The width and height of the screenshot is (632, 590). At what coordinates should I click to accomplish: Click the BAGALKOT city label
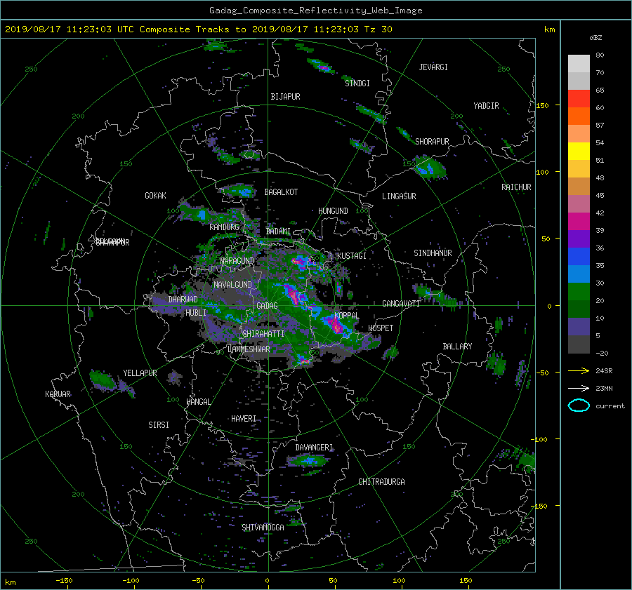click(281, 192)
